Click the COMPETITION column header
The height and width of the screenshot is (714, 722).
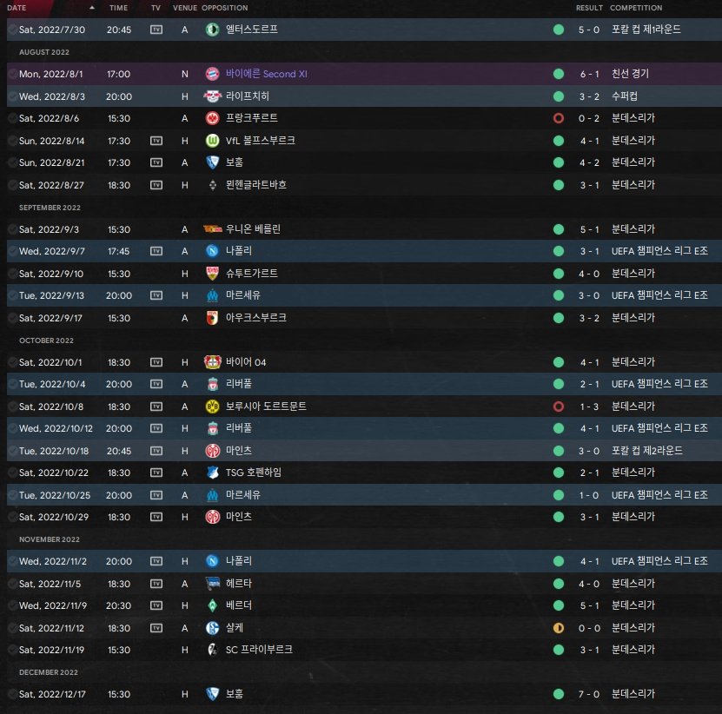click(636, 8)
